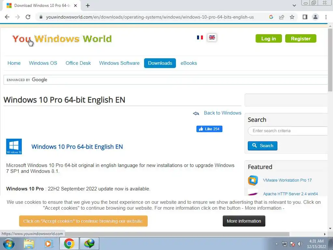The height and width of the screenshot is (250, 333).
Task: Close the Download Windows 10 Pro tab
Action: click(75, 6)
